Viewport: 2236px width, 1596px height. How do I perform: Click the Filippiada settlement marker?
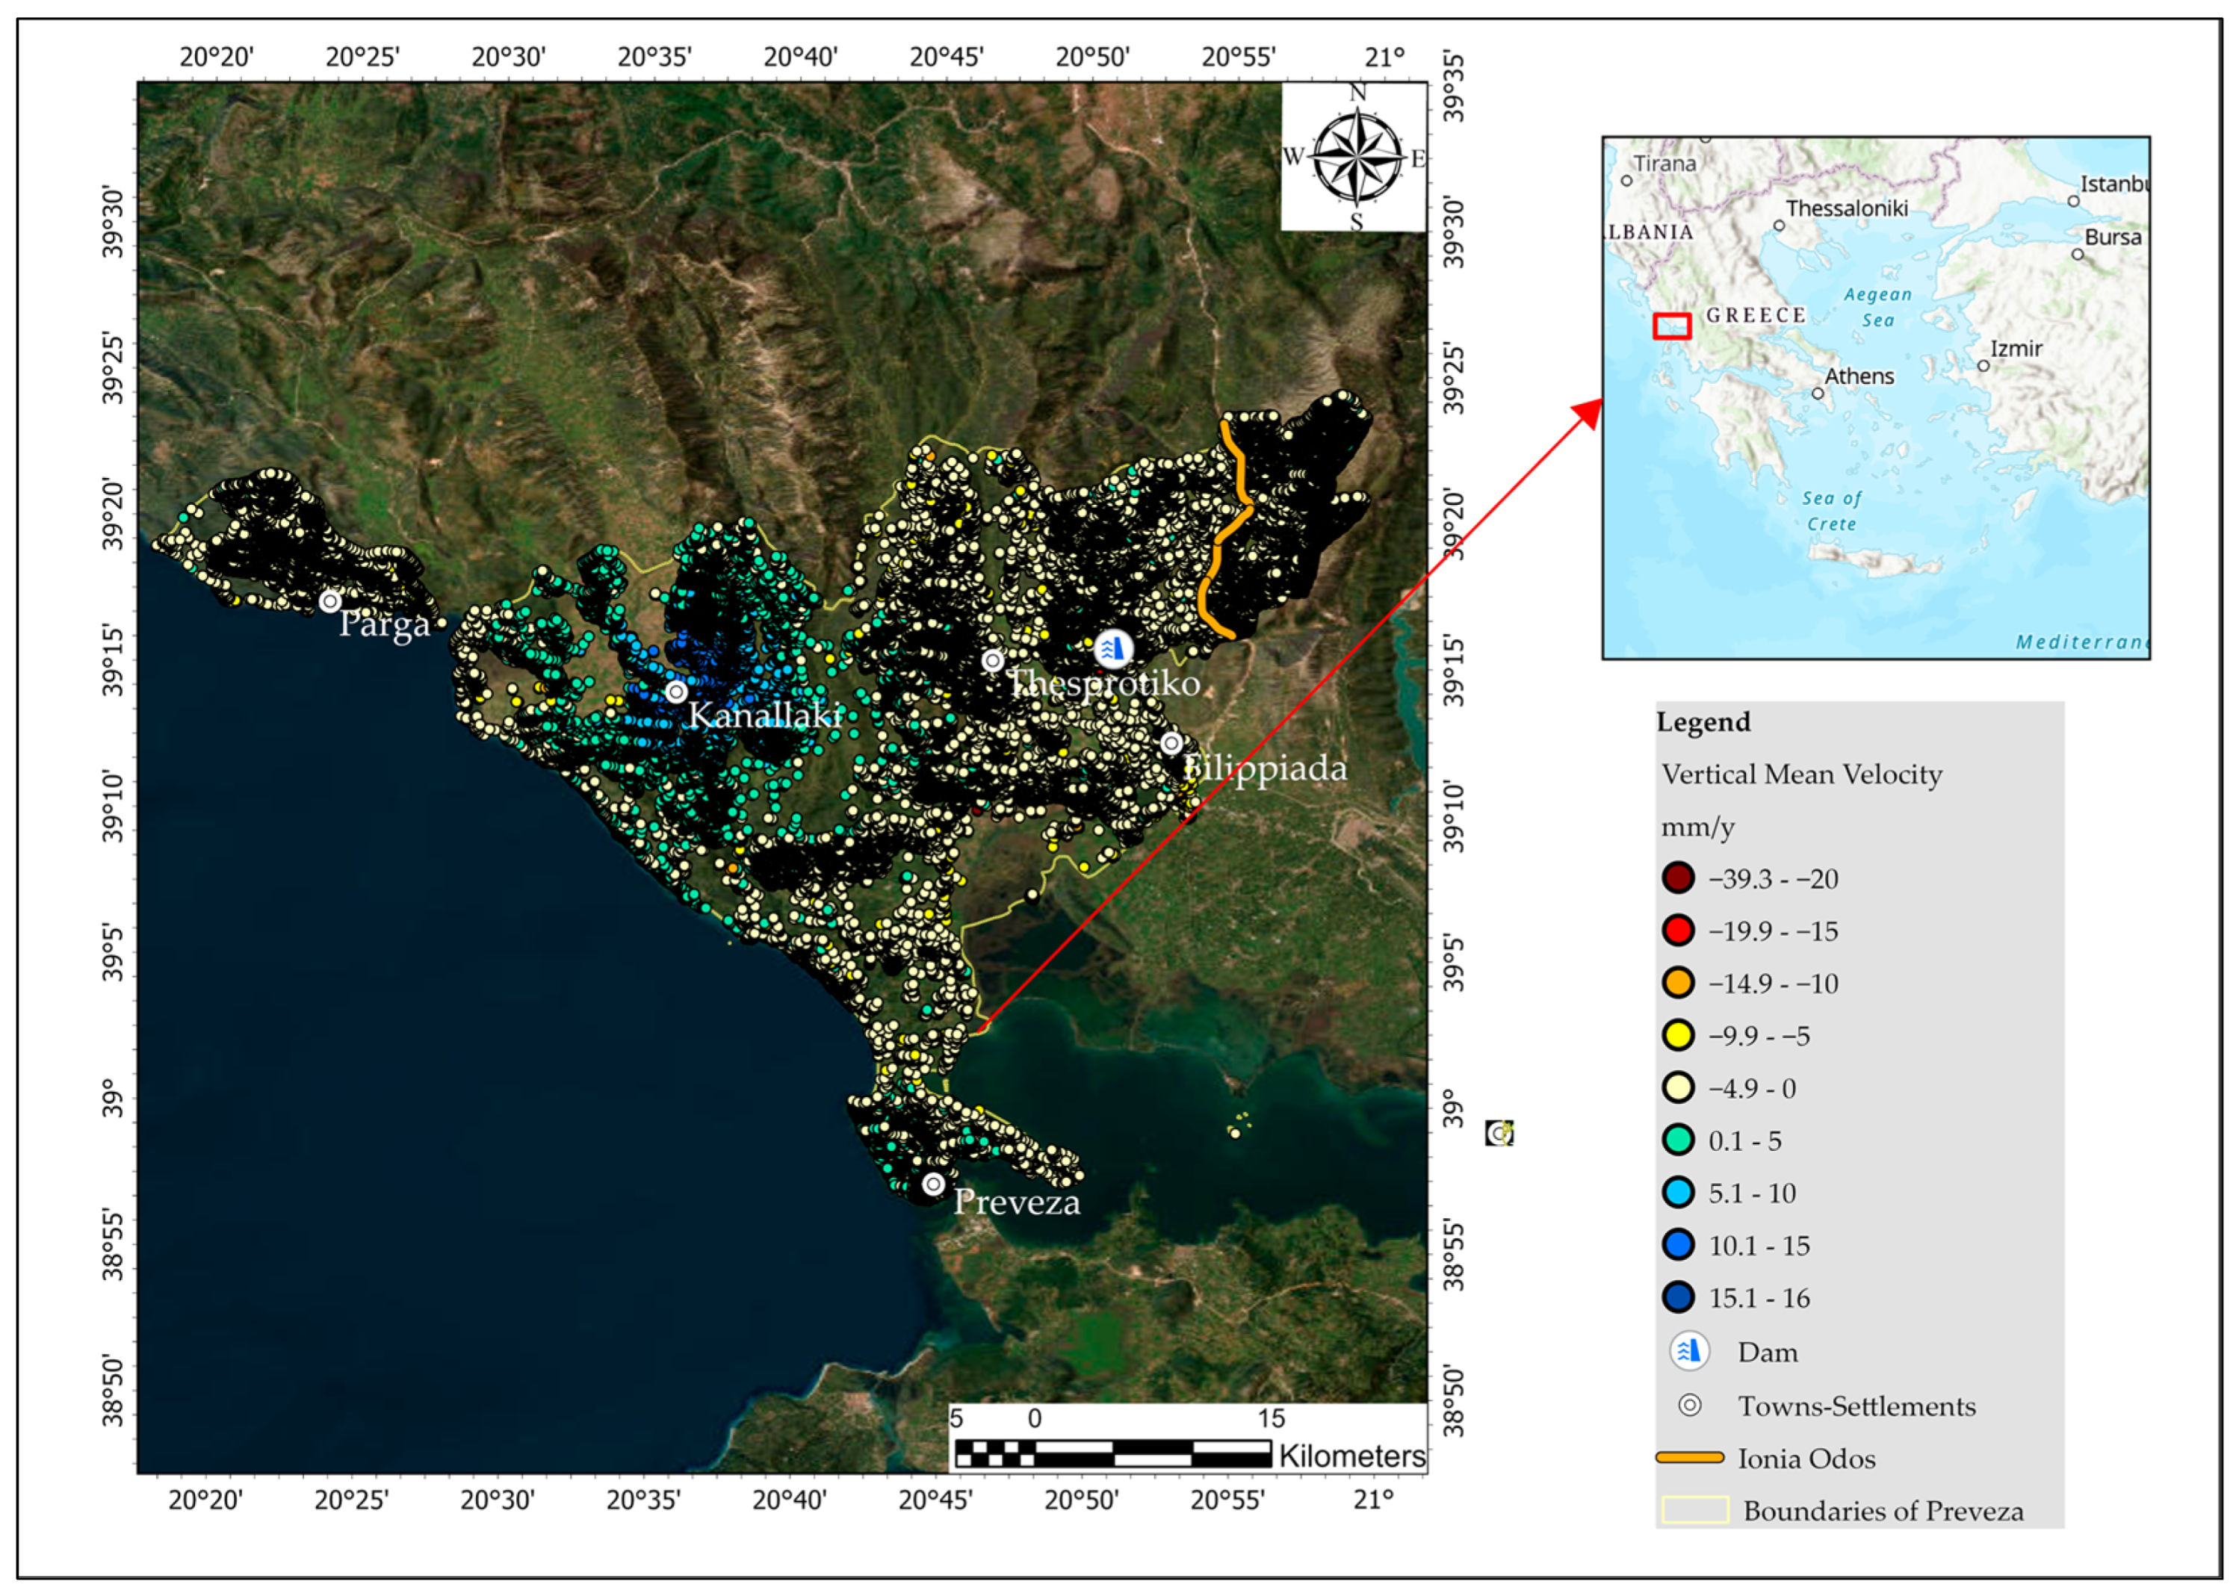coord(1170,743)
